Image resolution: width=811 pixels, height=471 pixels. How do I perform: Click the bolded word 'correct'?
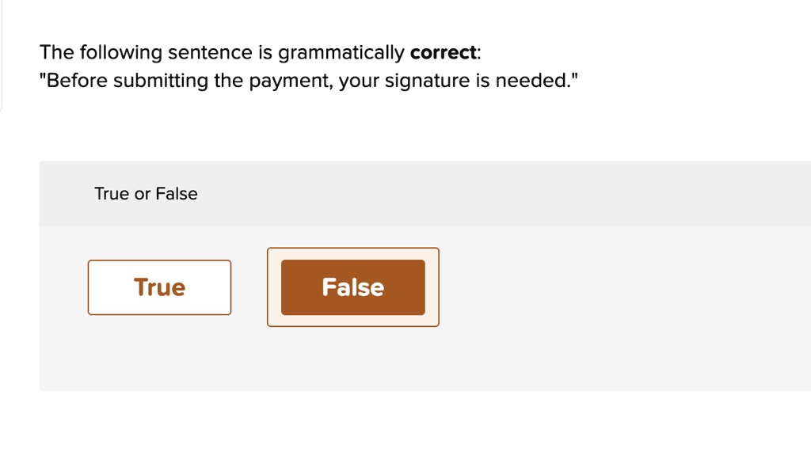pos(443,52)
